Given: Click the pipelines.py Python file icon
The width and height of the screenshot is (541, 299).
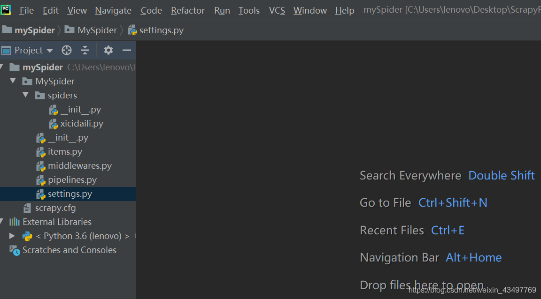Looking at the screenshot, I should click(41, 180).
